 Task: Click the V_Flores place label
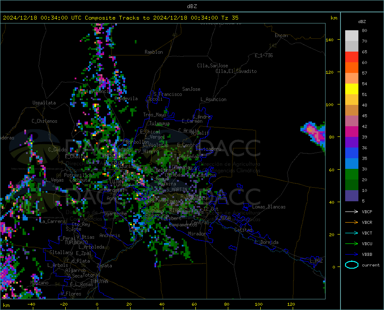(x=71, y=294)
